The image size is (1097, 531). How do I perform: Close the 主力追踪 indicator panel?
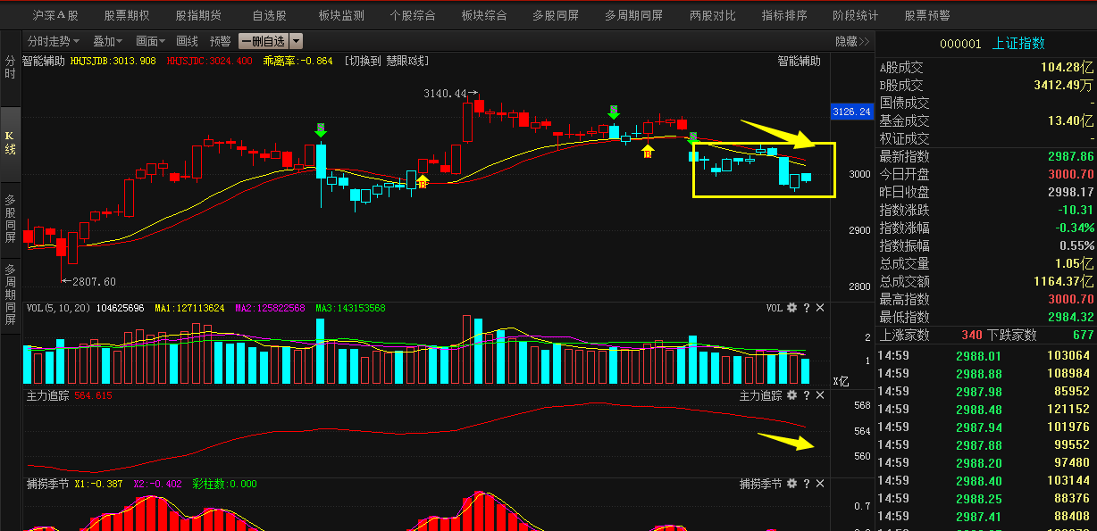820,395
